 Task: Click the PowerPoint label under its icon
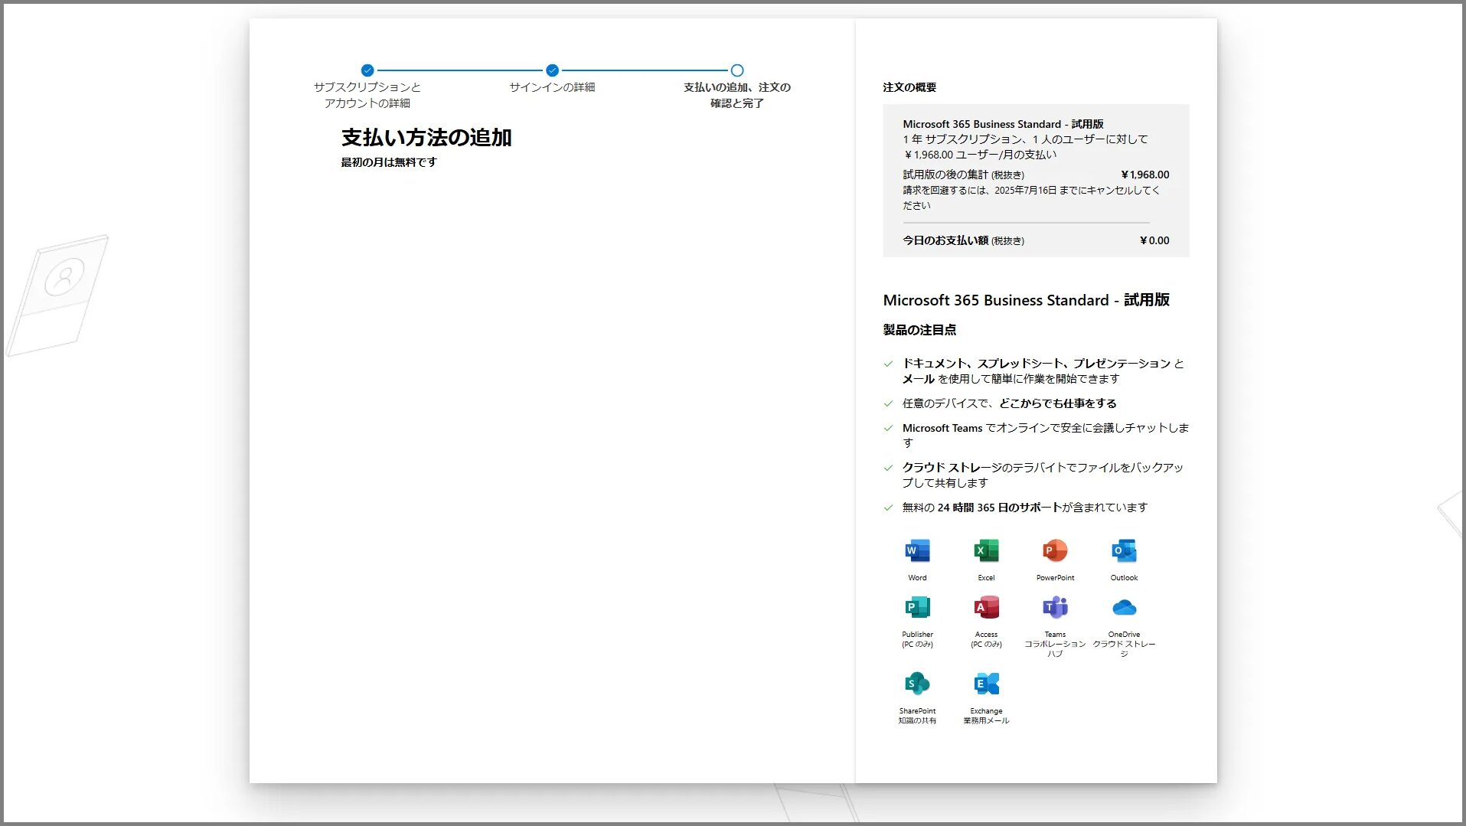click(1055, 578)
